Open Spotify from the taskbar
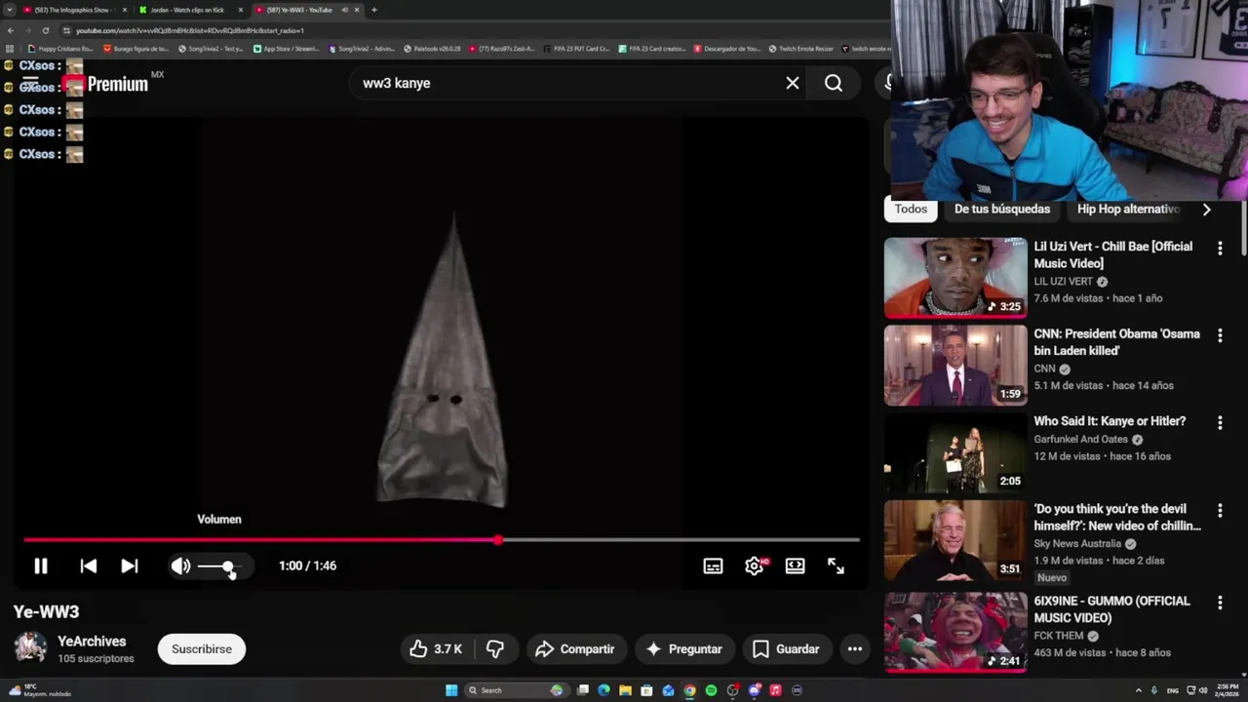 pos(711,690)
